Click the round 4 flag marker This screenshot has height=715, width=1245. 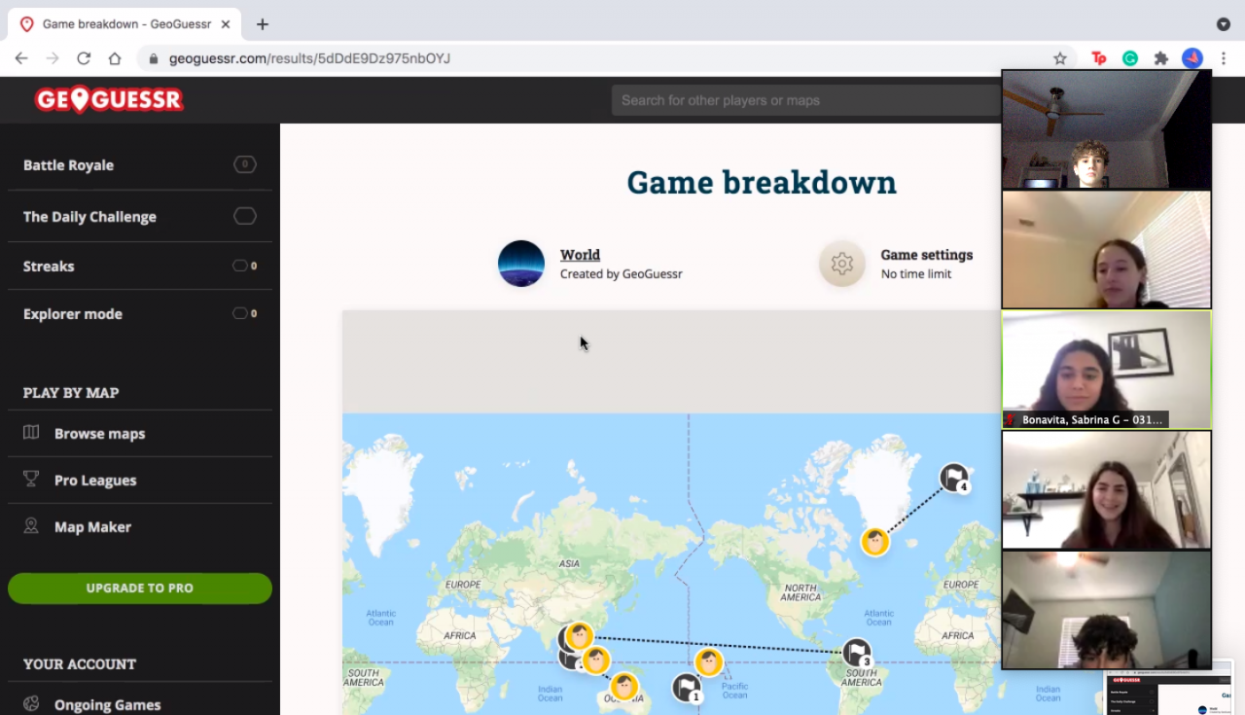click(954, 478)
